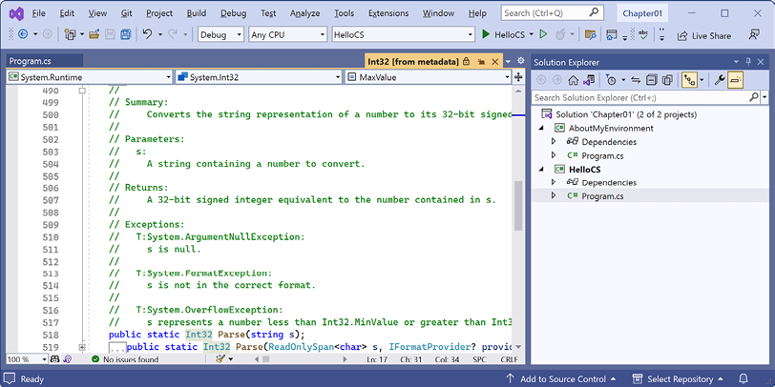This screenshot has width=775, height=387.
Task: Open the Git menu
Action: [x=127, y=13]
